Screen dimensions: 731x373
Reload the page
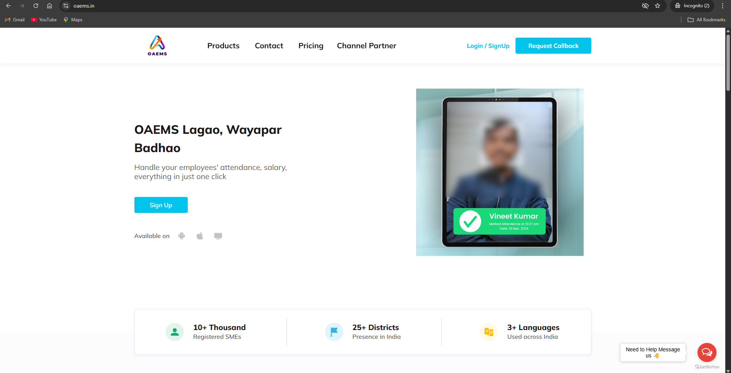coord(36,6)
